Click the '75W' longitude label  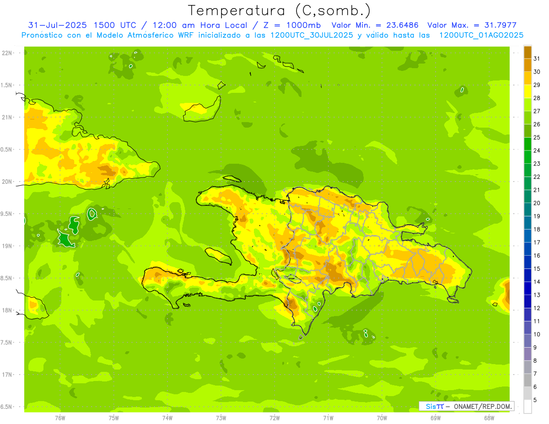tap(114, 418)
